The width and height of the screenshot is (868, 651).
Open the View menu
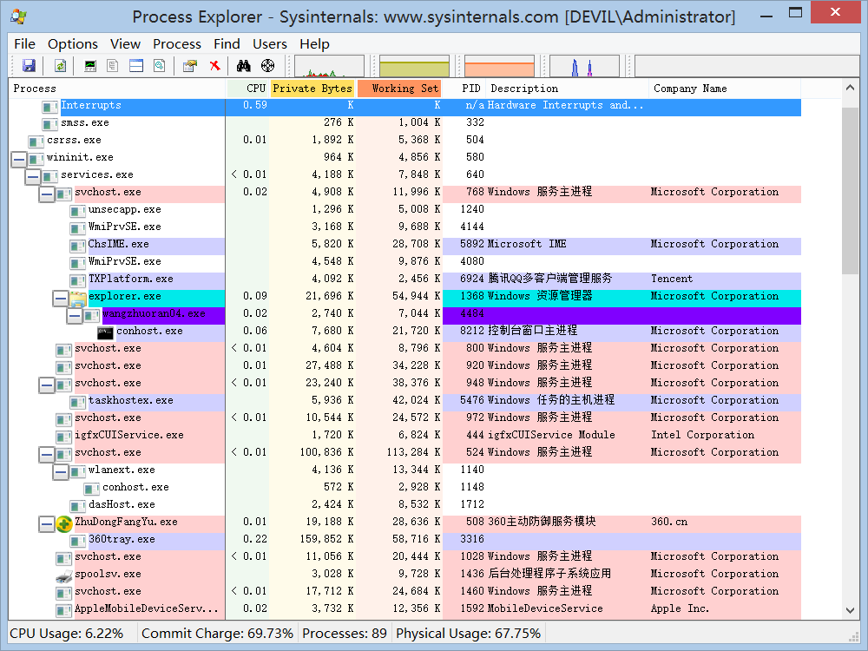click(125, 43)
